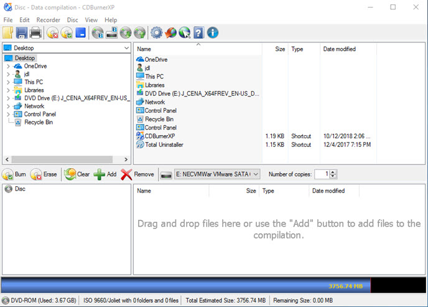Expand the This PC tree node
The height and width of the screenshot is (307, 428).
[x=8, y=82]
